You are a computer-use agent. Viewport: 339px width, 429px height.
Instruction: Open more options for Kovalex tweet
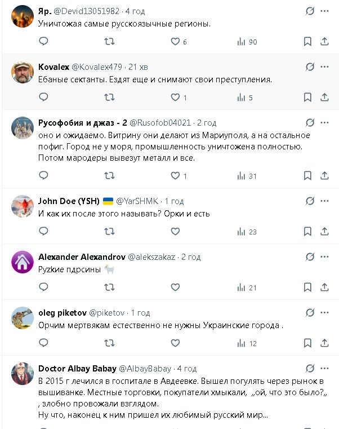(324, 67)
